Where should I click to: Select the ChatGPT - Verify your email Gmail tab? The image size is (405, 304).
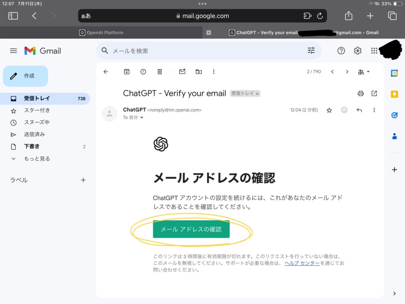click(303, 32)
